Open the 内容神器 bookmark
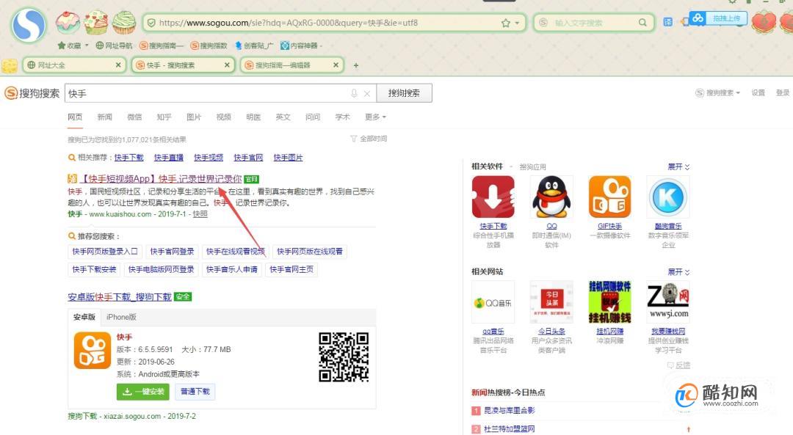793x435 pixels. click(x=300, y=45)
